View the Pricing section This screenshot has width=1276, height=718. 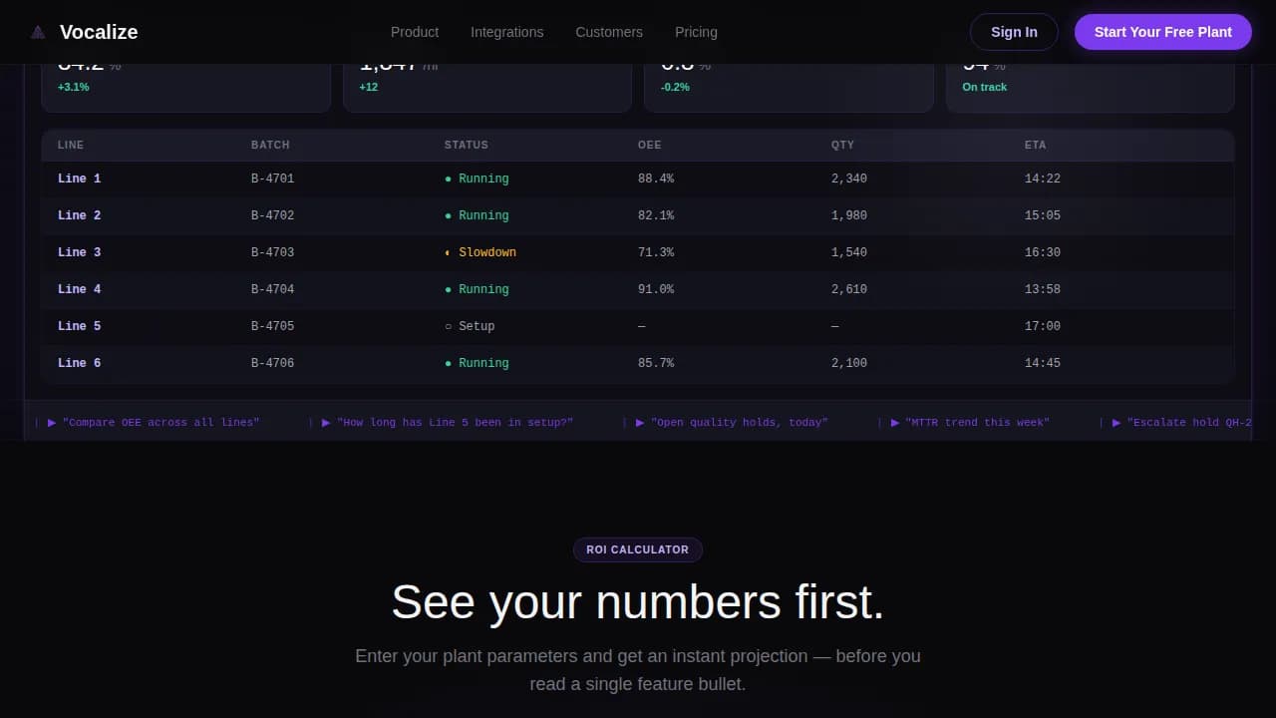coord(696,32)
